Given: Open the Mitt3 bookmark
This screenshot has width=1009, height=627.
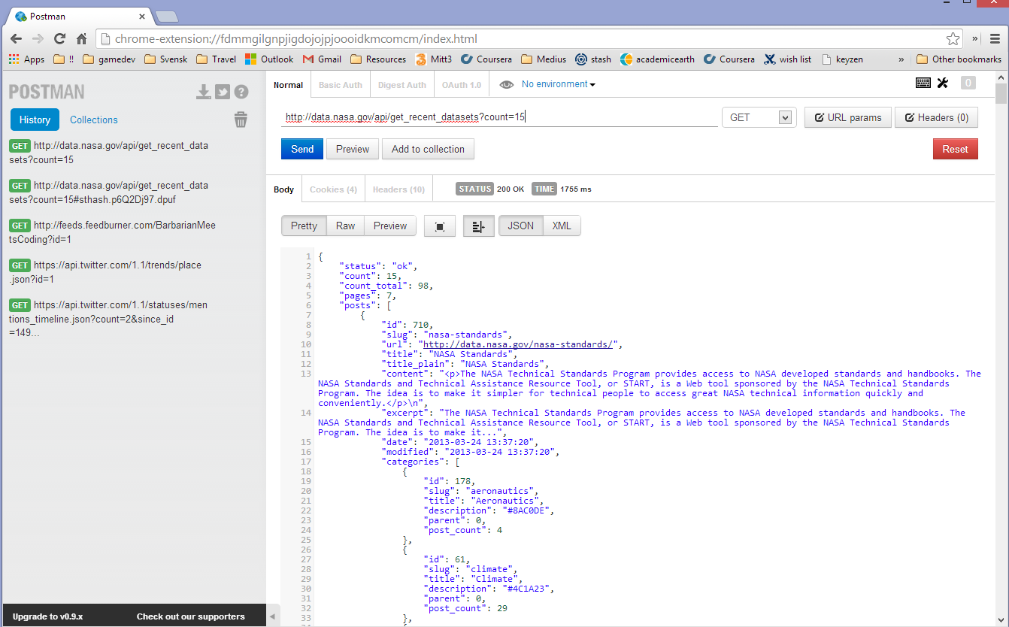Looking at the screenshot, I should (x=433, y=59).
